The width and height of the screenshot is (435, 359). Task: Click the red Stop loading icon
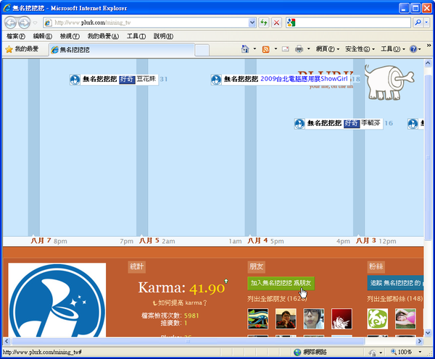tap(276, 22)
